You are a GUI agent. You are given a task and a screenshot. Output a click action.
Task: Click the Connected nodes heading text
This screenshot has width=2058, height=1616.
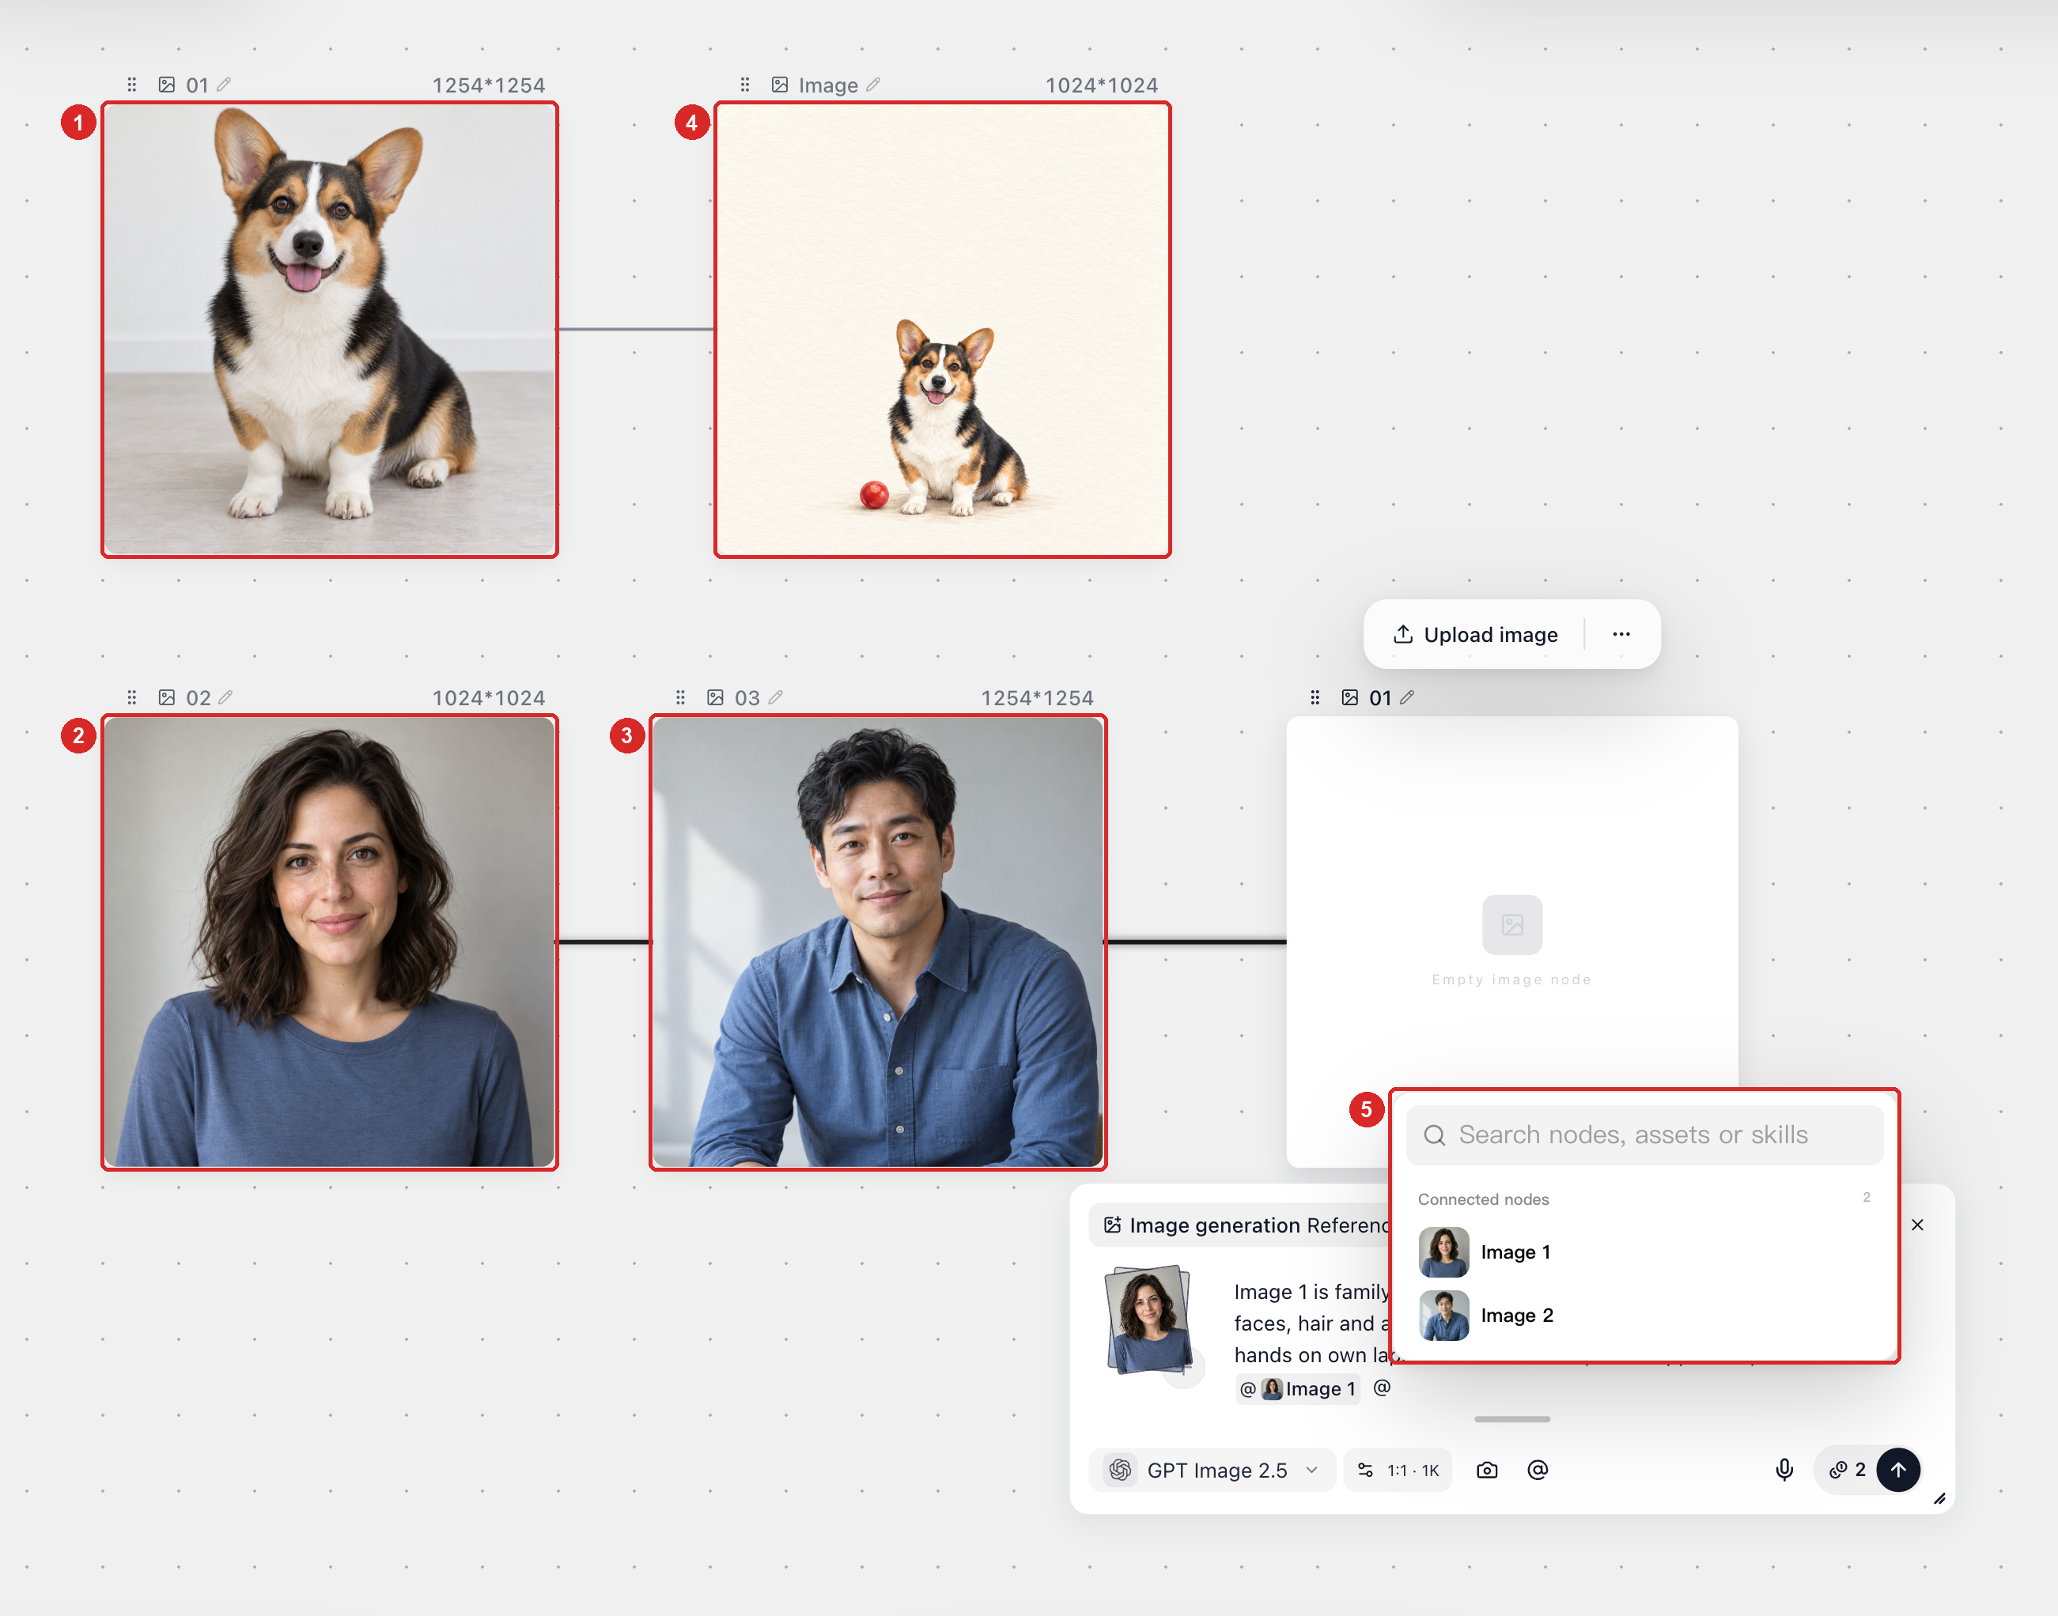coord(1483,1199)
